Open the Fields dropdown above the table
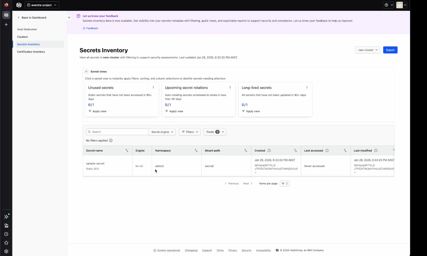The height and width of the screenshot is (256, 427). pos(215,132)
